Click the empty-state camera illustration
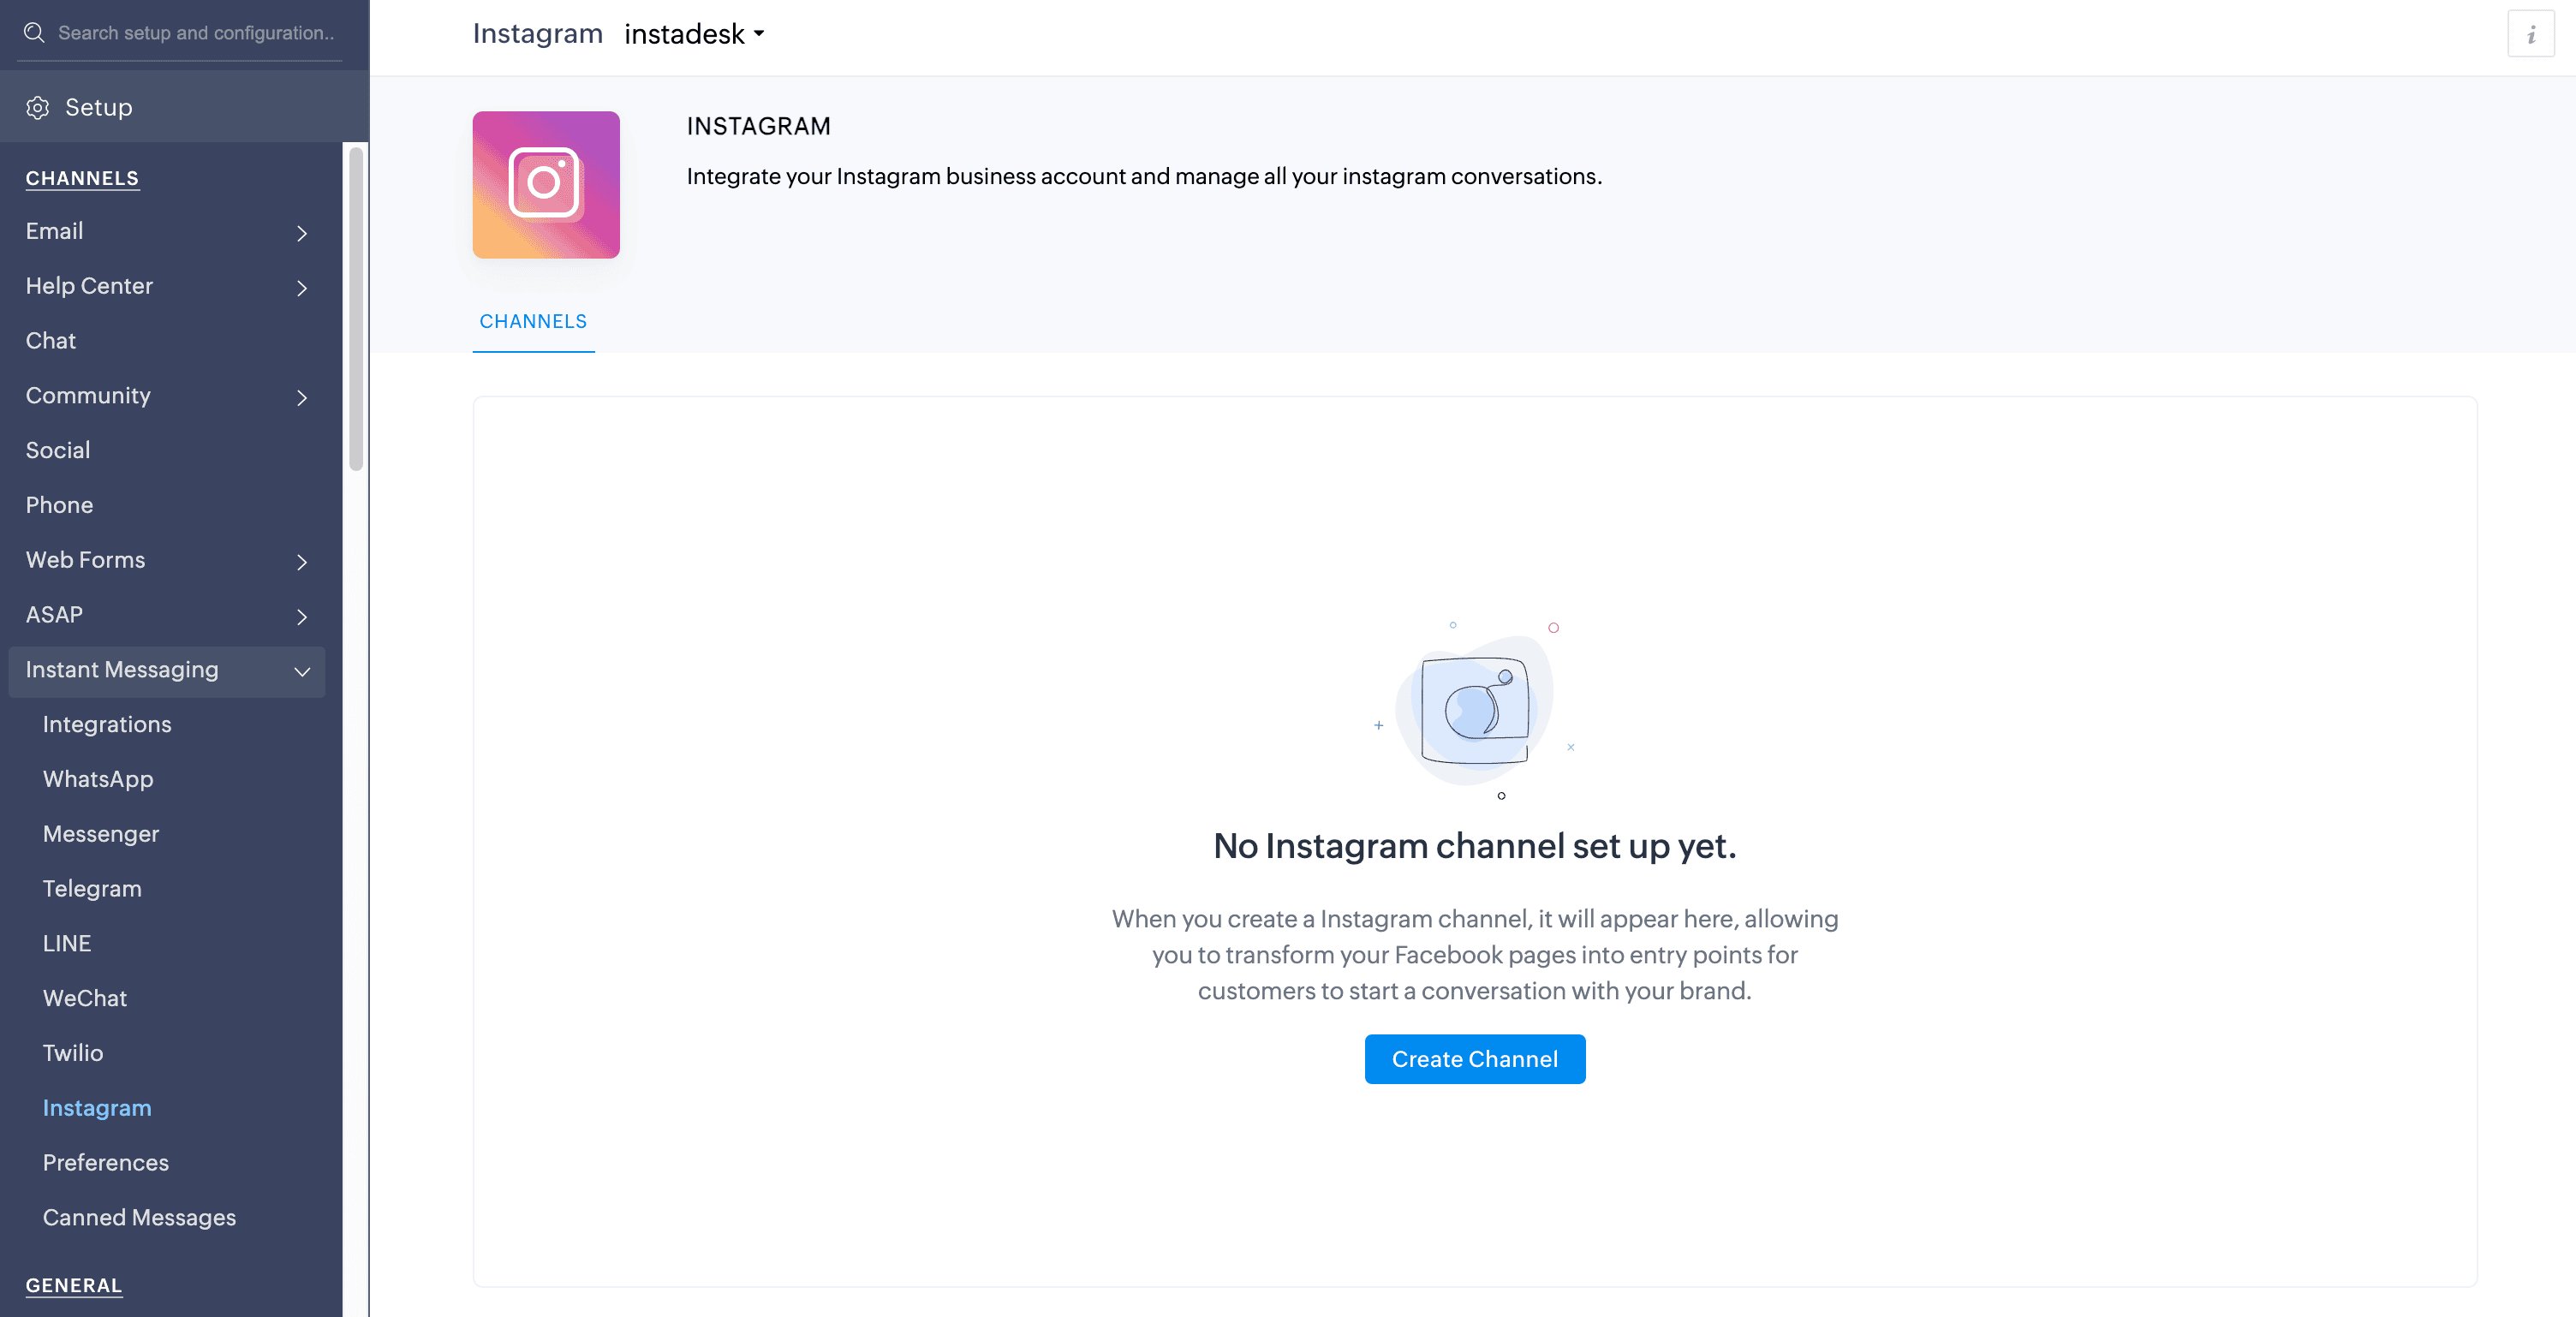This screenshot has height=1317, width=2576. pyautogui.click(x=1474, y=708)
